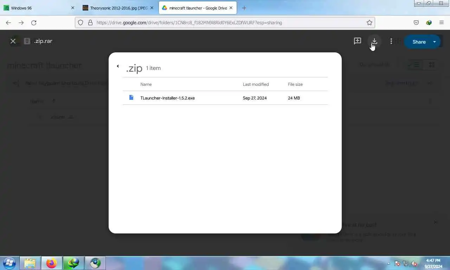Open the three-dot more actions menu
The image size is (450, 270).
(391, 41)
